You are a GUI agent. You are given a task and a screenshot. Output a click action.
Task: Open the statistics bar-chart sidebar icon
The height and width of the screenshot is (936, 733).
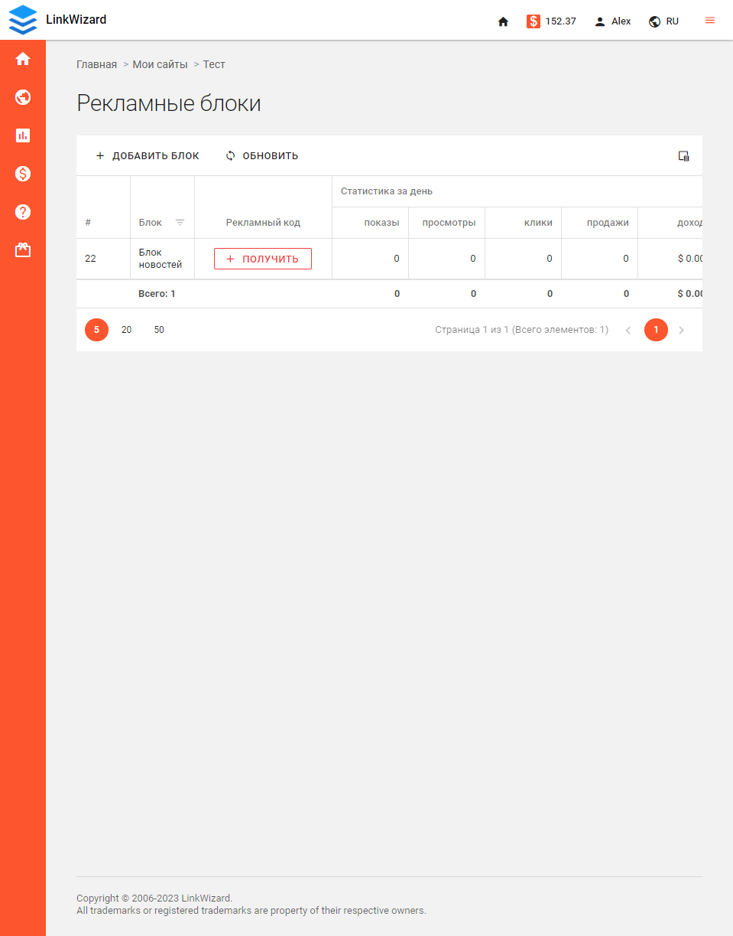pyautogui.click(x=23, y=135)
